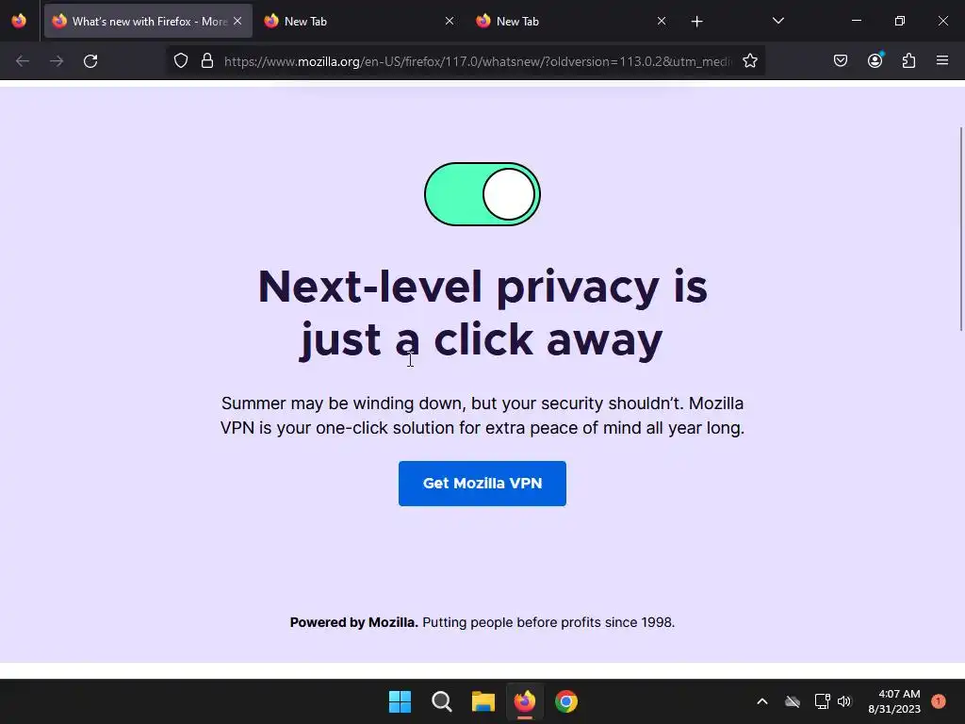Screen dimensions: 965x724
Task: Close the What's new with Firefox tab
Action: click(237, 21)
